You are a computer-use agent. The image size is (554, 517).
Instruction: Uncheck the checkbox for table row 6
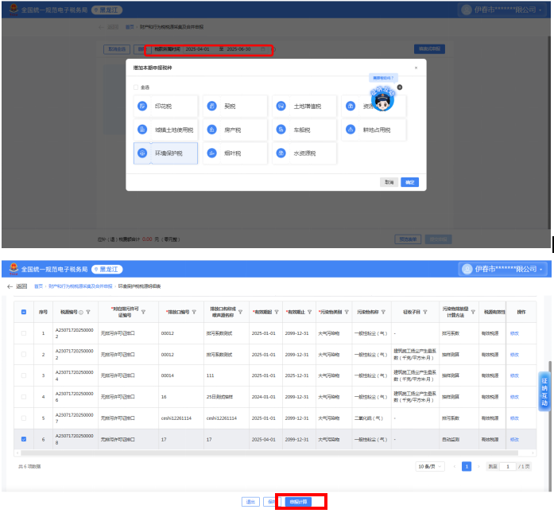[23, 439]
